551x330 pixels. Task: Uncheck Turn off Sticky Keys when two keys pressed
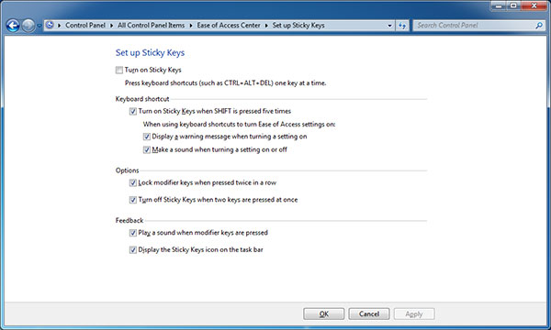click(133, 200)
